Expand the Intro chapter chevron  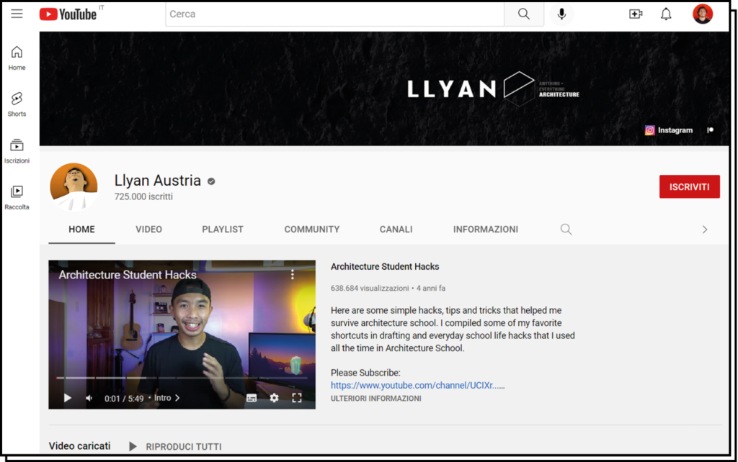tap(177, 398)
